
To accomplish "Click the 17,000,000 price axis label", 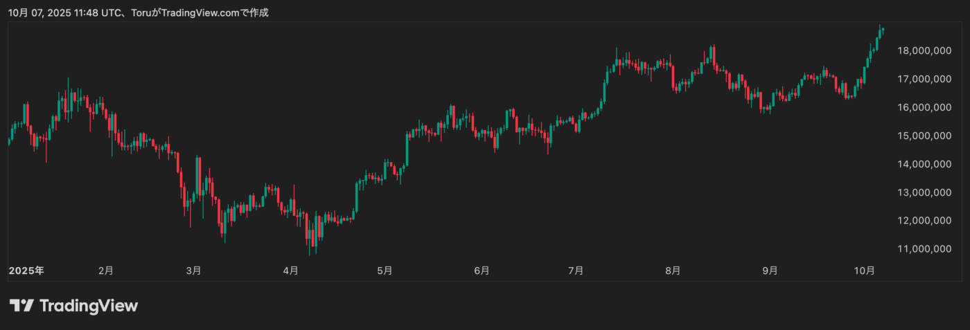I will point(923,80).
